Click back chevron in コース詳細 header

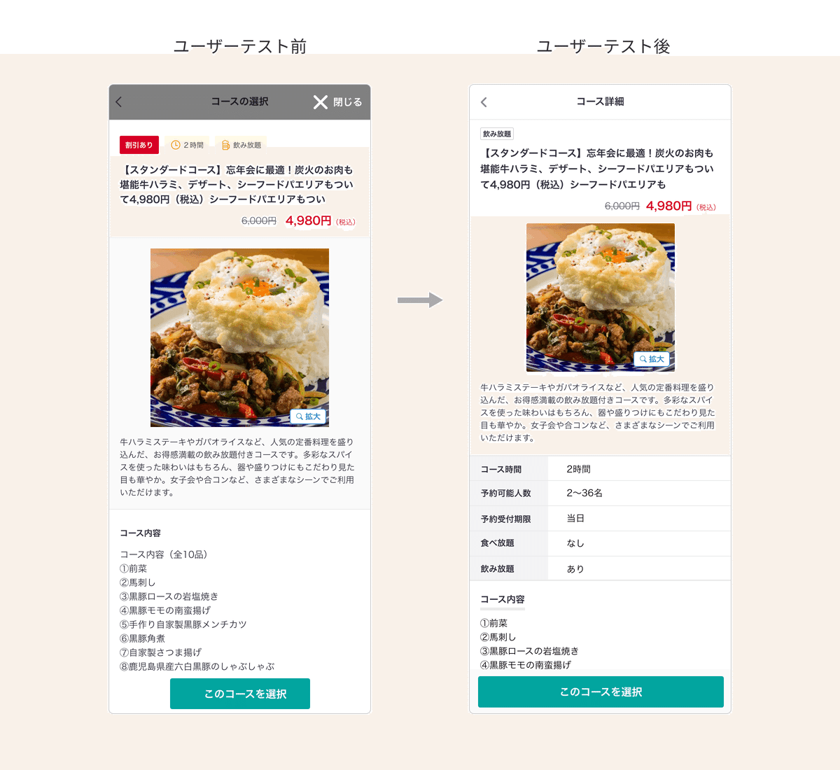tap(484, 102)
